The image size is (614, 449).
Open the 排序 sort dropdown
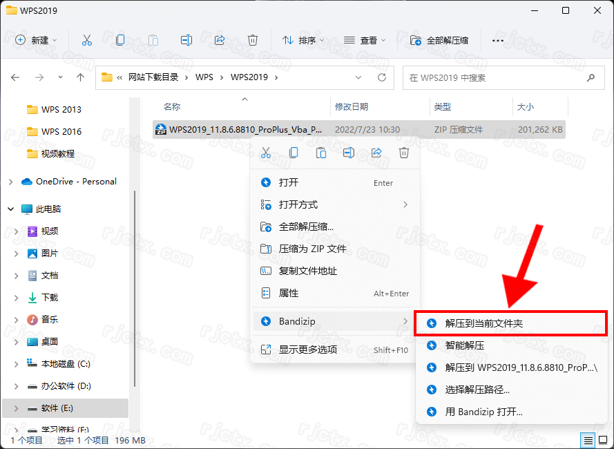(x=303, y=40)
